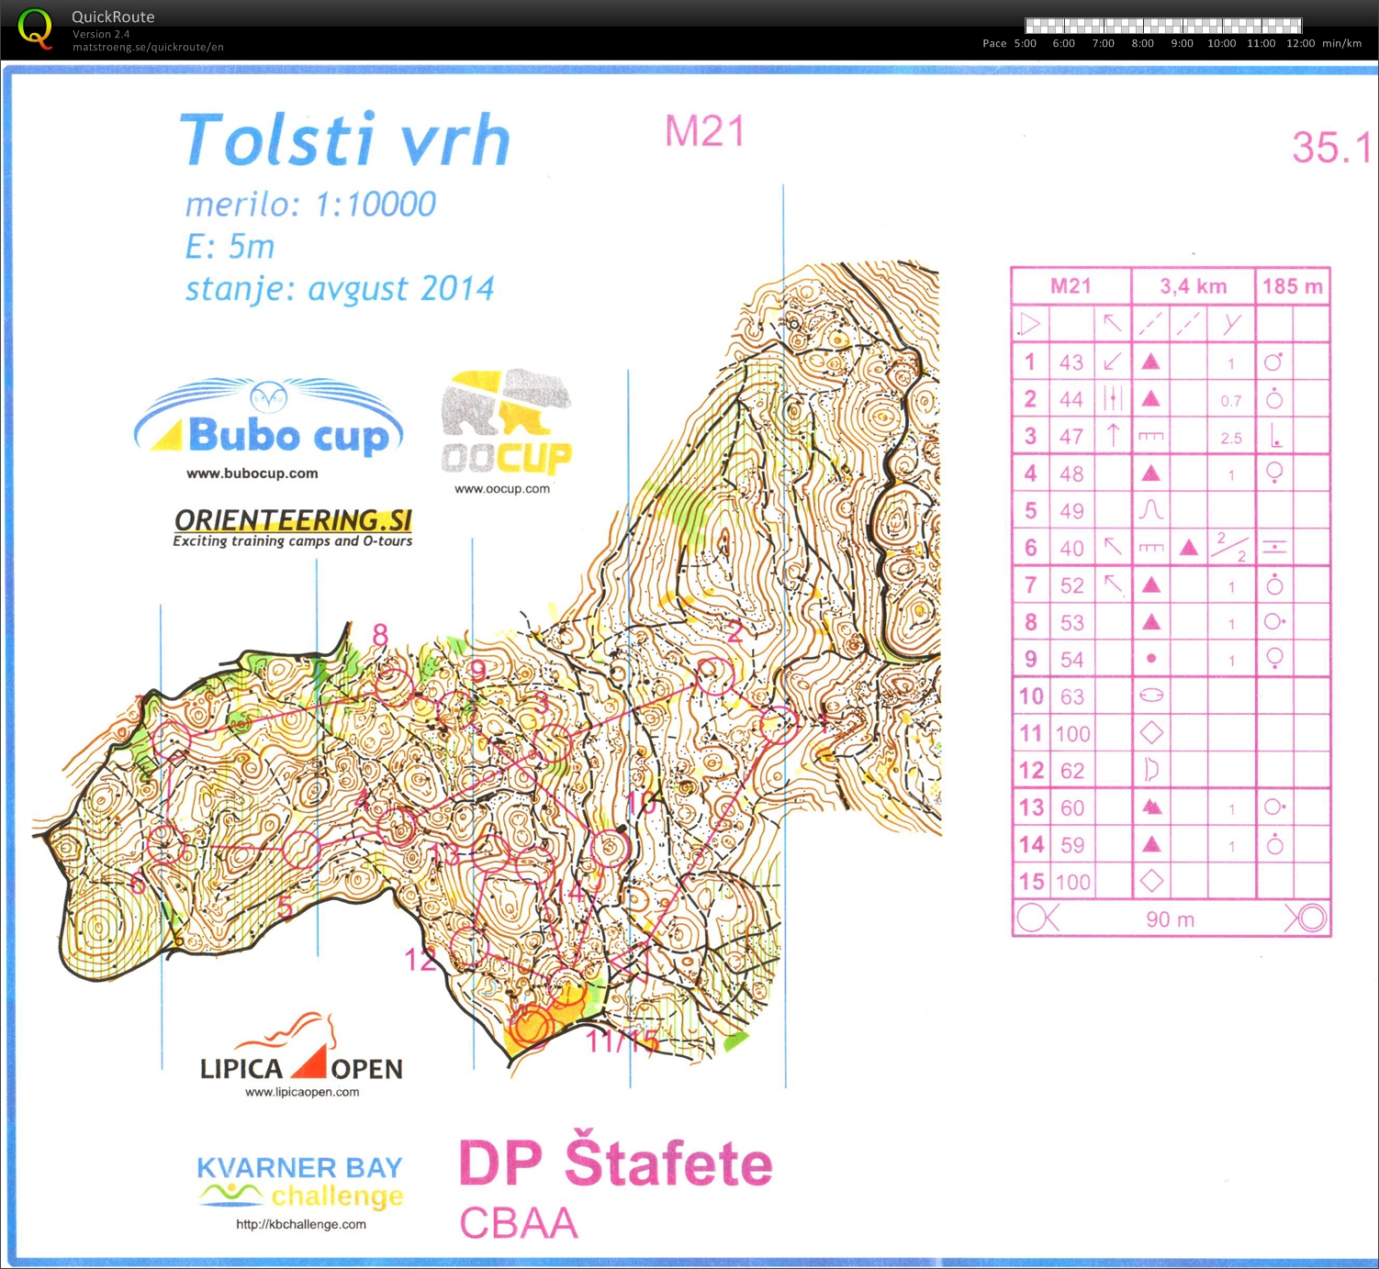The height and width of the screenshot is (1269, 1379).
Task: Click the 35.1 number in the top corner
Action: 1330,147
